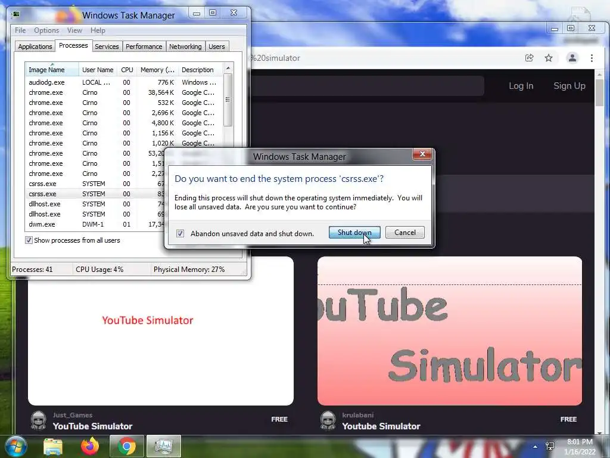
Task: Bookmark page with the star icon
Action: (x=549, y=58)
